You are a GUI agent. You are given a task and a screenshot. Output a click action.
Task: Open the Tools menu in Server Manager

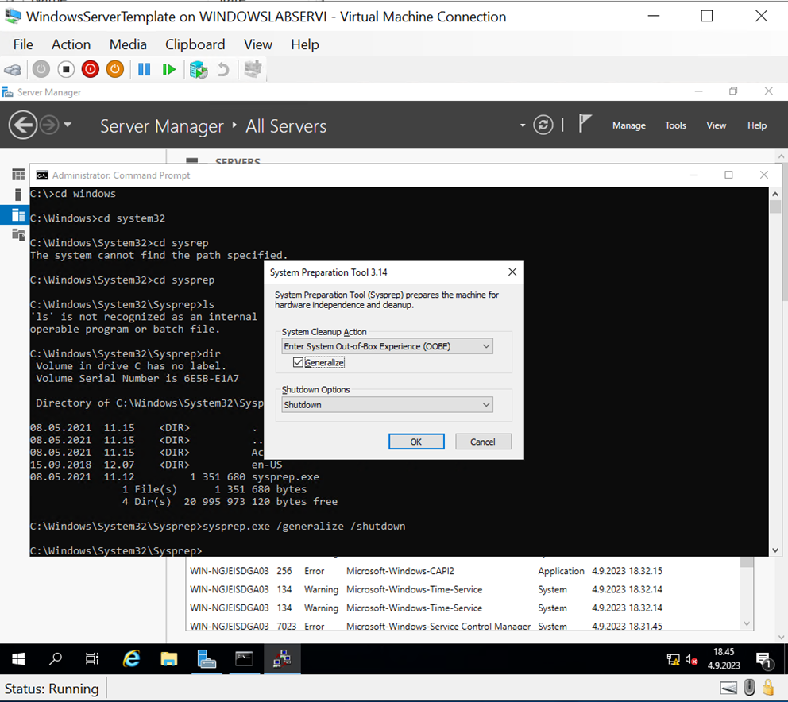[675, 125]
